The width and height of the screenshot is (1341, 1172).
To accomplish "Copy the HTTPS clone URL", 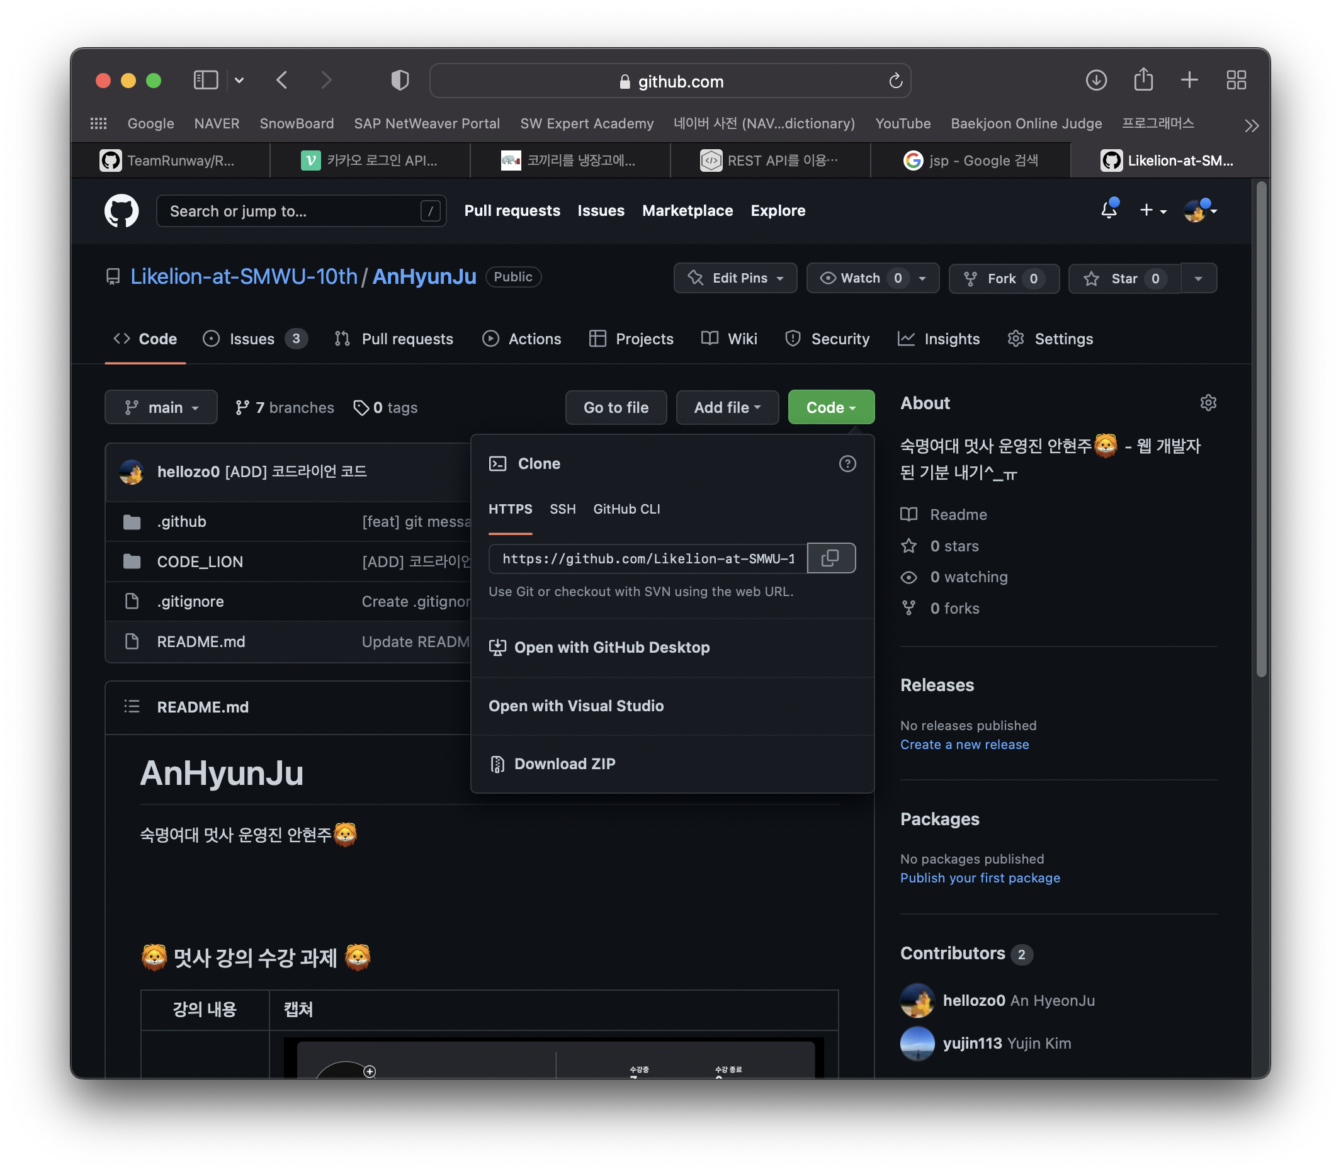I will pyautogui.click(x=831, y=558).
